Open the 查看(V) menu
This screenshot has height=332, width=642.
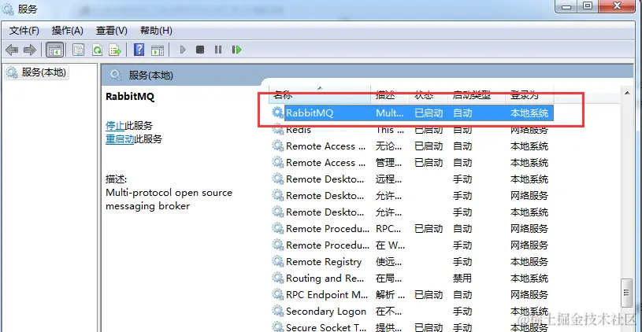(x=111, y=31)
